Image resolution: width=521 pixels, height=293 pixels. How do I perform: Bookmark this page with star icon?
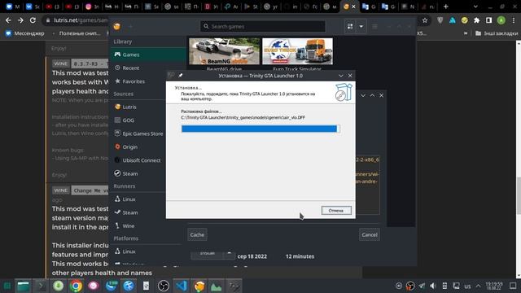[x=425, y=20]
